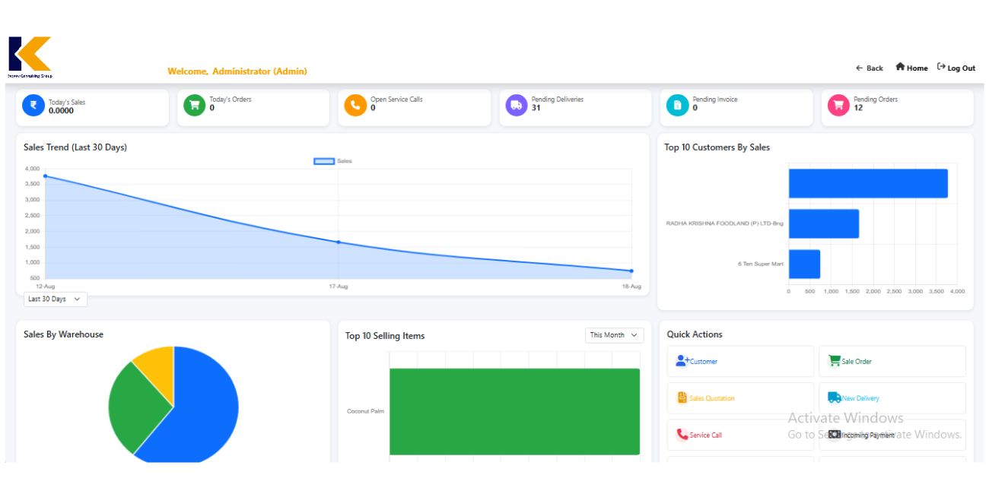The image size is (989, 494).
Task: Click the Sale Order cart icon
Action: click(834, 361)
